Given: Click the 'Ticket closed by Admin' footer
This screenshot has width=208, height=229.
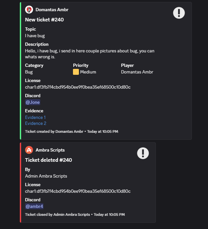Looking at the screenshot, I should click(57, 215).
